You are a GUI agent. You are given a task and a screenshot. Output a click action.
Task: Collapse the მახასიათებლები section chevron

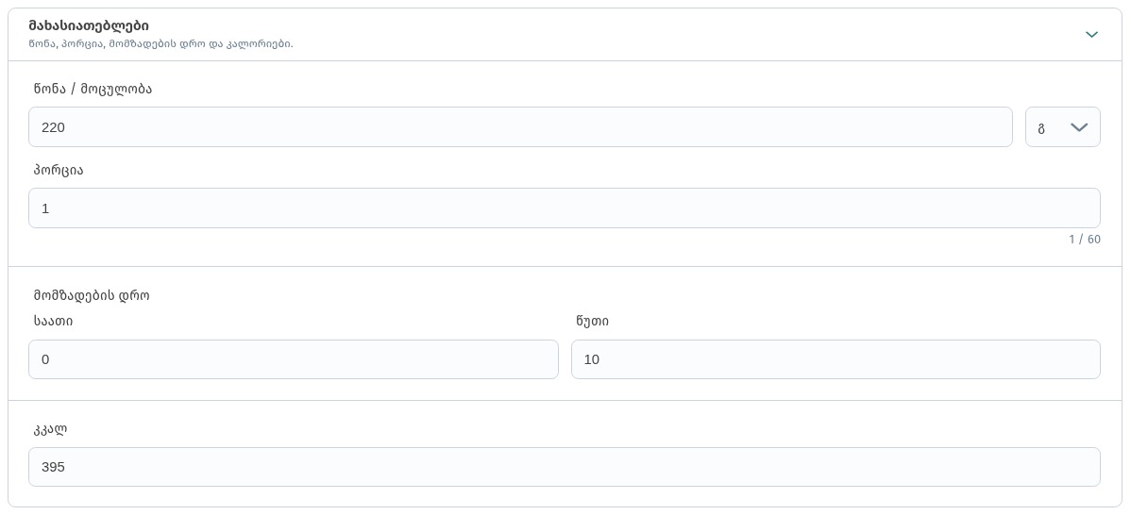point(1091,35)
